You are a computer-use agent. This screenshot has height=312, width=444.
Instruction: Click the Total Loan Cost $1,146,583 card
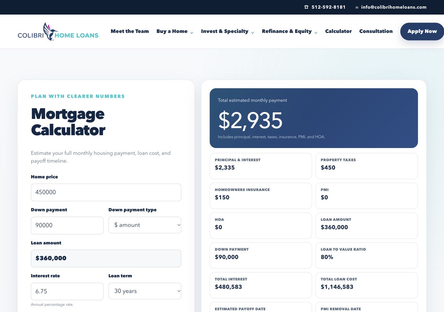click(367, 285)
